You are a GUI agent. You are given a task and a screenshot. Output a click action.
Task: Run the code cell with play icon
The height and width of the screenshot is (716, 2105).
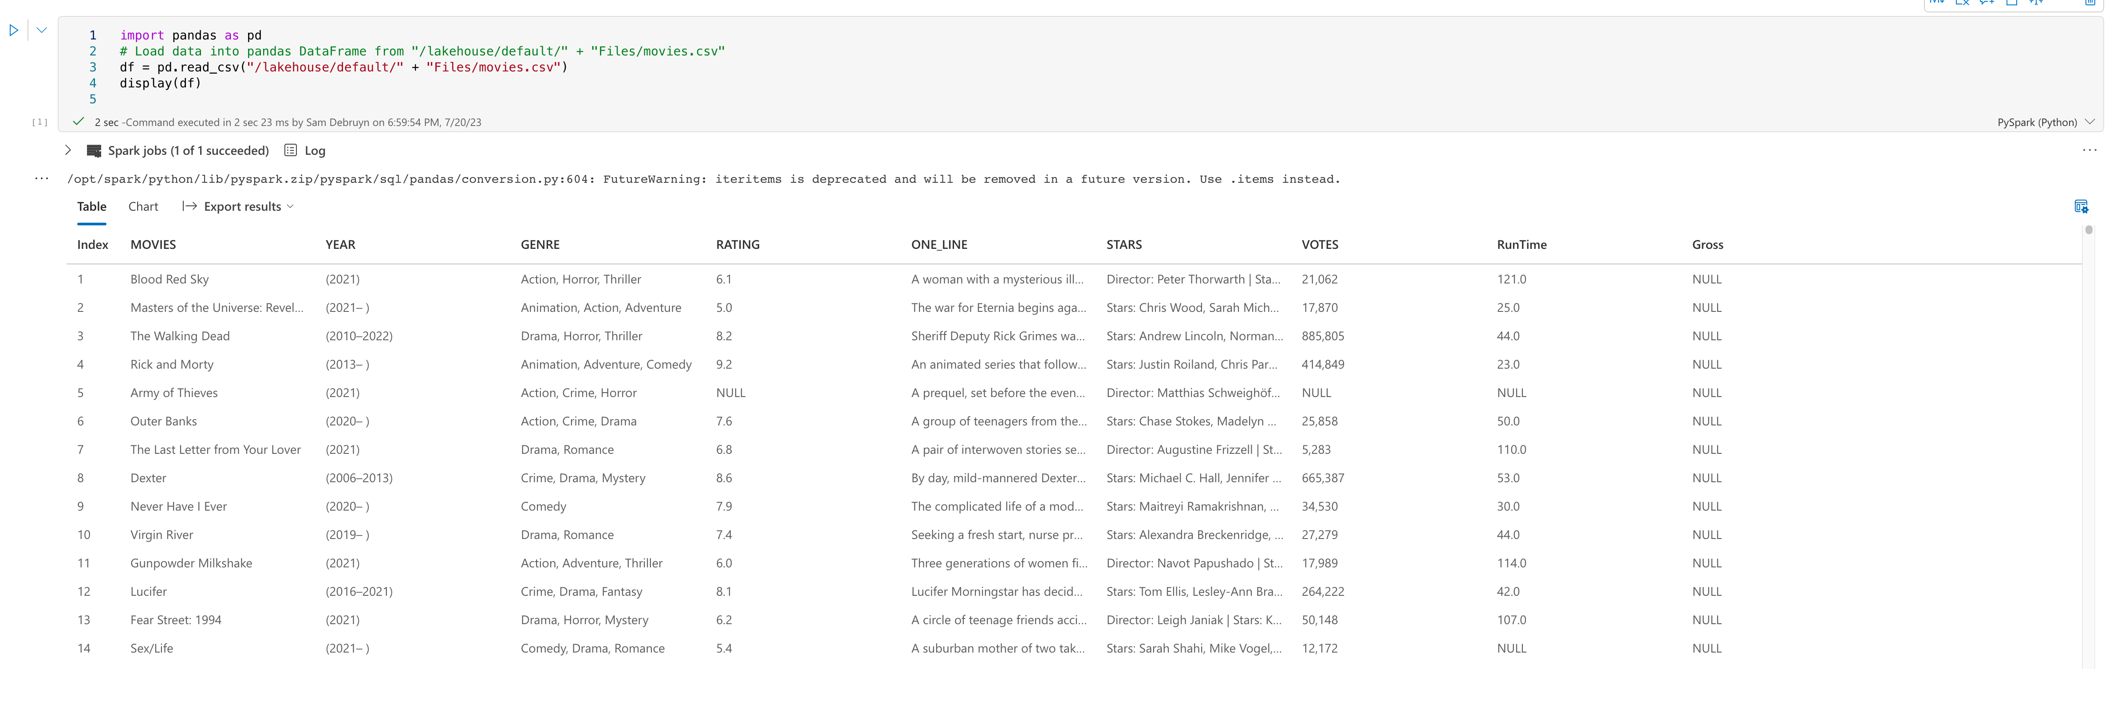coord(14,30)
